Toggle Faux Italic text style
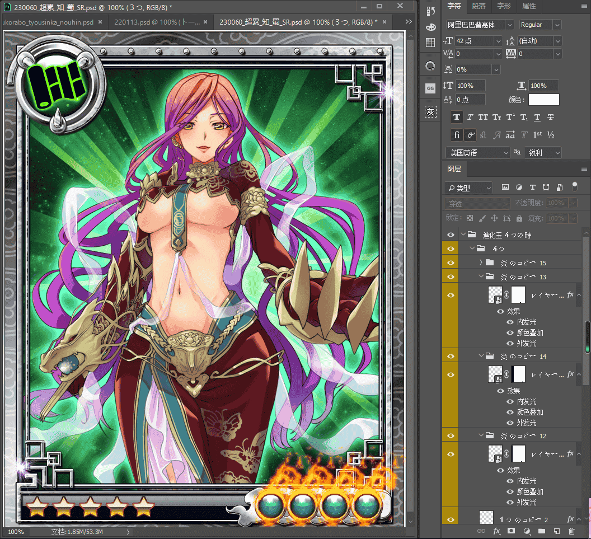Image resolution: width=591 pixels, height=539 pixels. pos(470,117)
